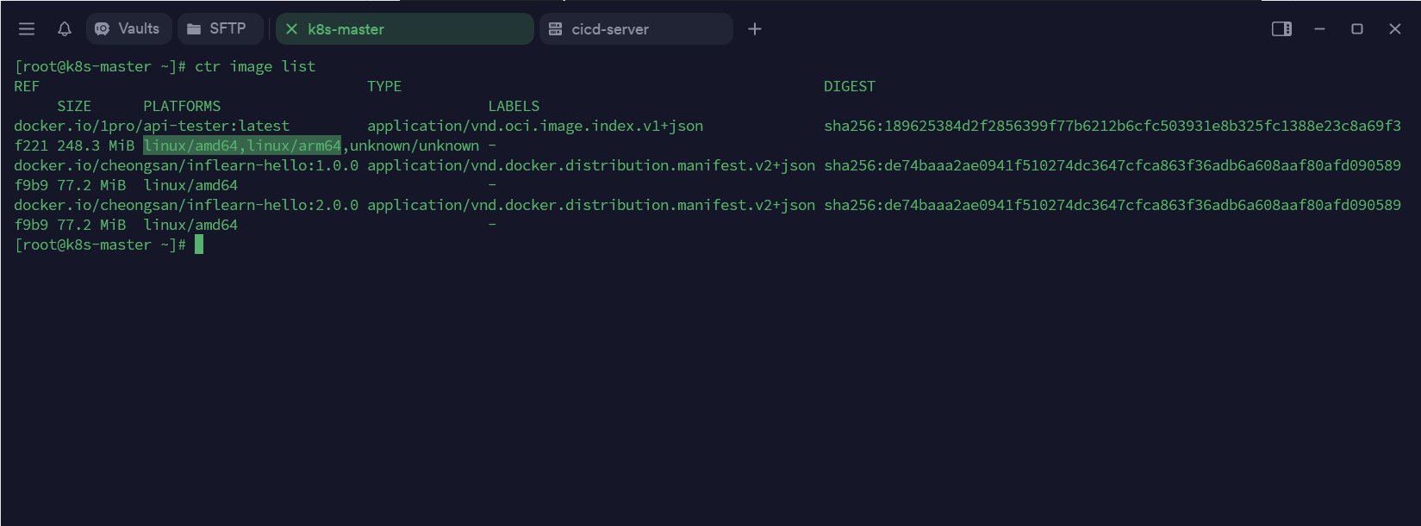Image resolution: width=1421 pixels, height=526 pixels.
Task: Open the hamburger main menu
Action: coord(27,29)
